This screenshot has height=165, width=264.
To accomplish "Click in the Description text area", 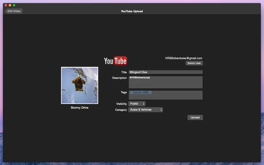I will 166,82.
